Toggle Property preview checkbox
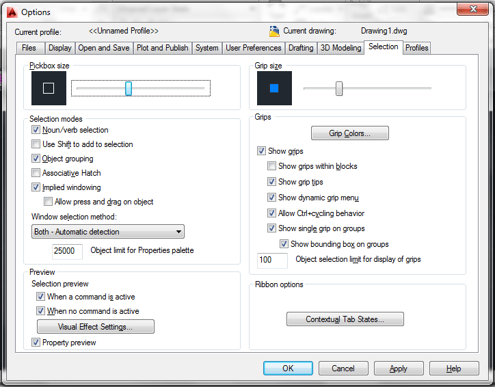Viewport: 495px width, 387px height. point(36,343)
